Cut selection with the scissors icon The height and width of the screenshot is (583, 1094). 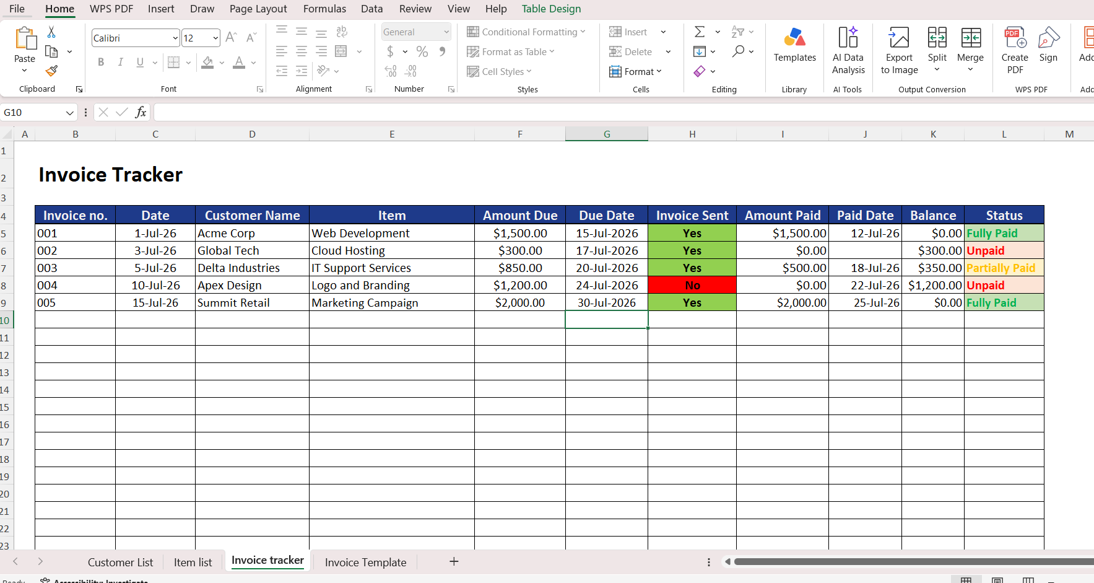(51, 32)
